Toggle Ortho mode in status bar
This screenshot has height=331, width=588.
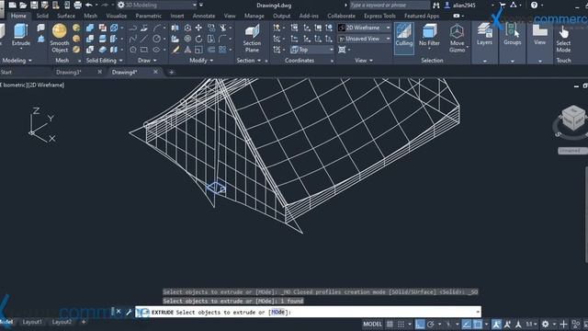[x=420, y=325]
